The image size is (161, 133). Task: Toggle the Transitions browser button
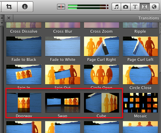[x=145, y=7]
